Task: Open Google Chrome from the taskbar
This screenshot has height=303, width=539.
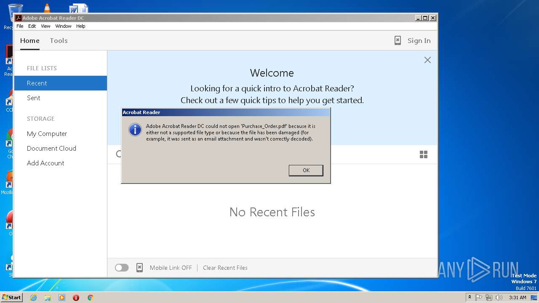Action: coord(90,298)
